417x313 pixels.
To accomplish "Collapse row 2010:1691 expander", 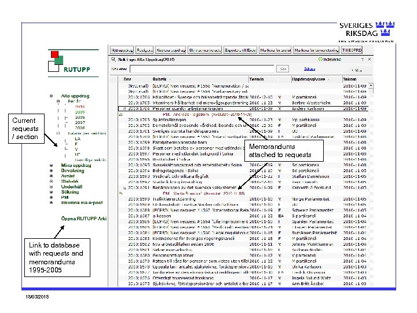I will pyautogui.click(x=125, y=188).
